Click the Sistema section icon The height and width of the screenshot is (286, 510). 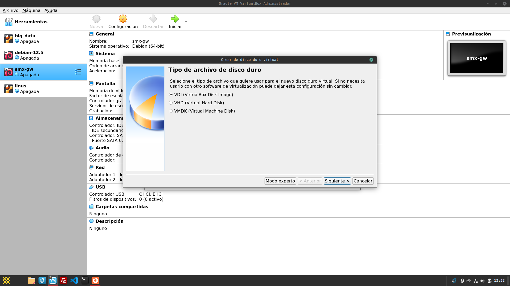click(x=91, y=53)
